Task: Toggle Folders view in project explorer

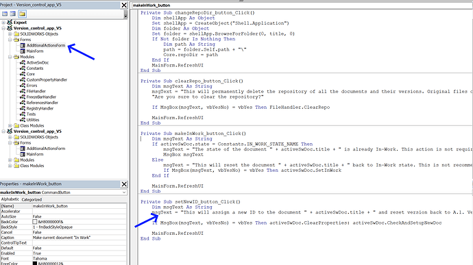Action: point(22,14)
